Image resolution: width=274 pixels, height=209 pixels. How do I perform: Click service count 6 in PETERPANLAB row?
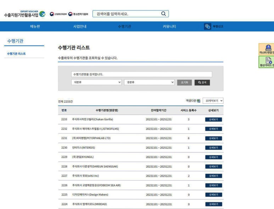pyautogui.click(x=189, y=138)
